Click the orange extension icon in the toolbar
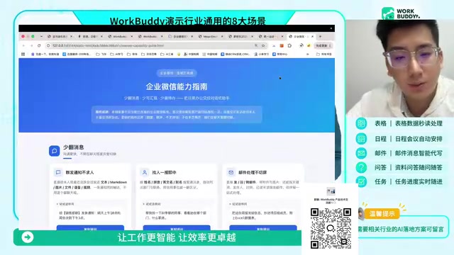This screenshot has height=255, width=454. click(x=282, y=45)
